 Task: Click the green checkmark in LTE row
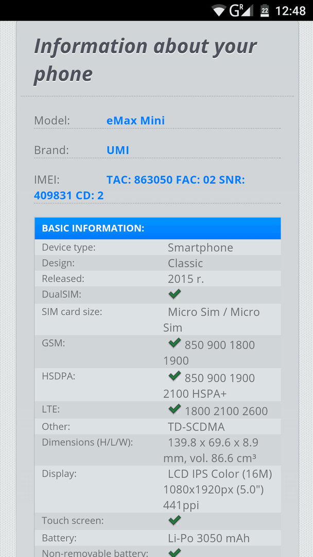(x=175, y=409)
